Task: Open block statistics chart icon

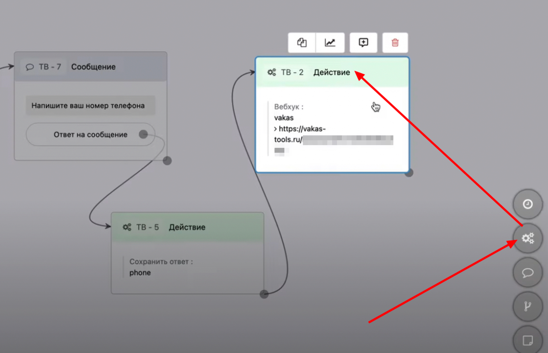Action: click(x=330, y=43)
